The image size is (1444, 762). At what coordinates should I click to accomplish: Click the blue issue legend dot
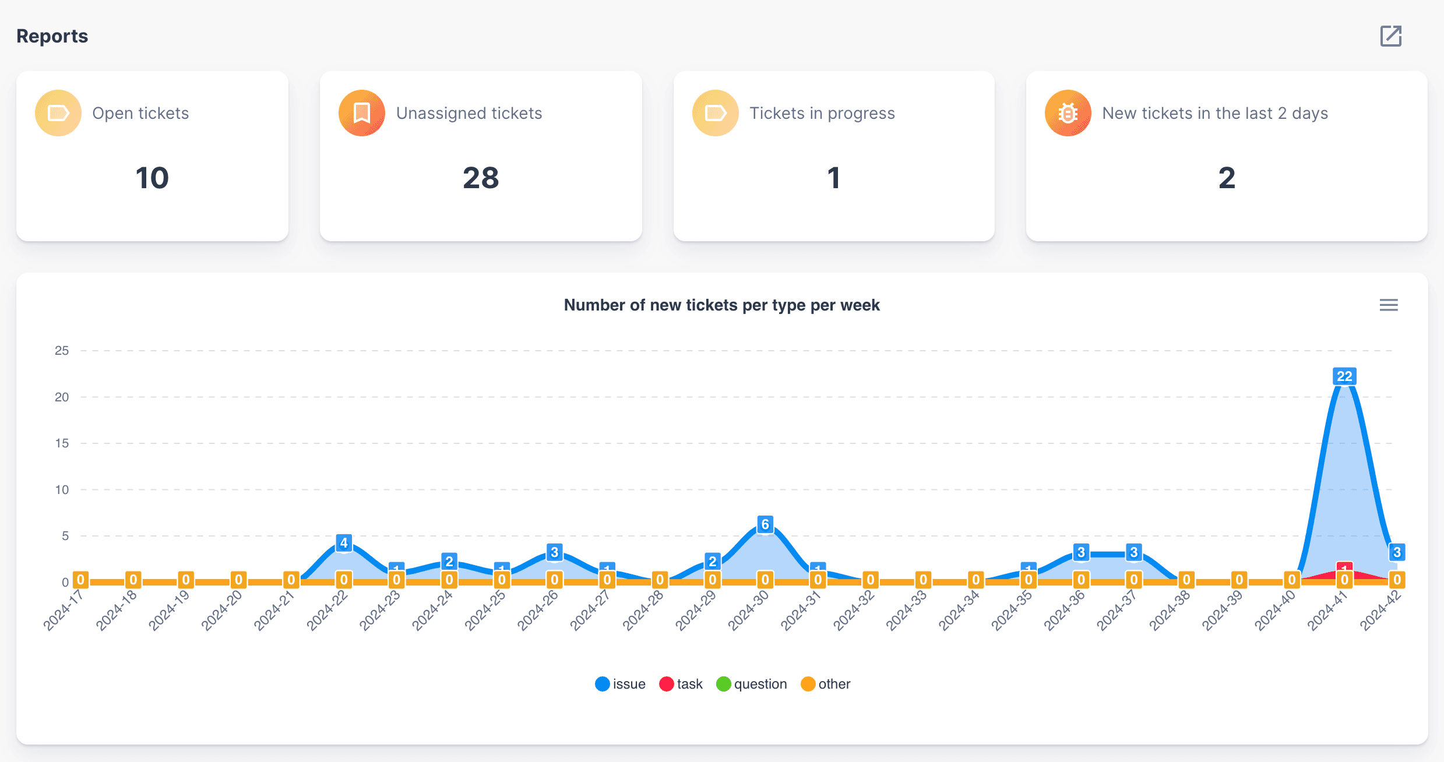coord(603,684)
